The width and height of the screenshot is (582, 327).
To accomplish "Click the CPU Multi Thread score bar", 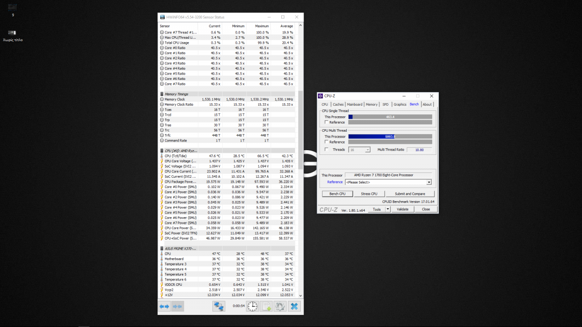I will click(390, 137).
